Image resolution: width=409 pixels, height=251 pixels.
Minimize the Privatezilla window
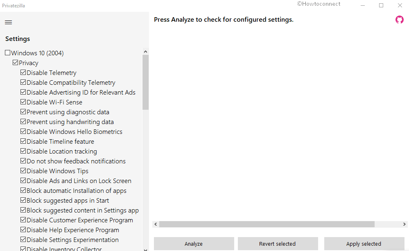click(x=362, y=5)
